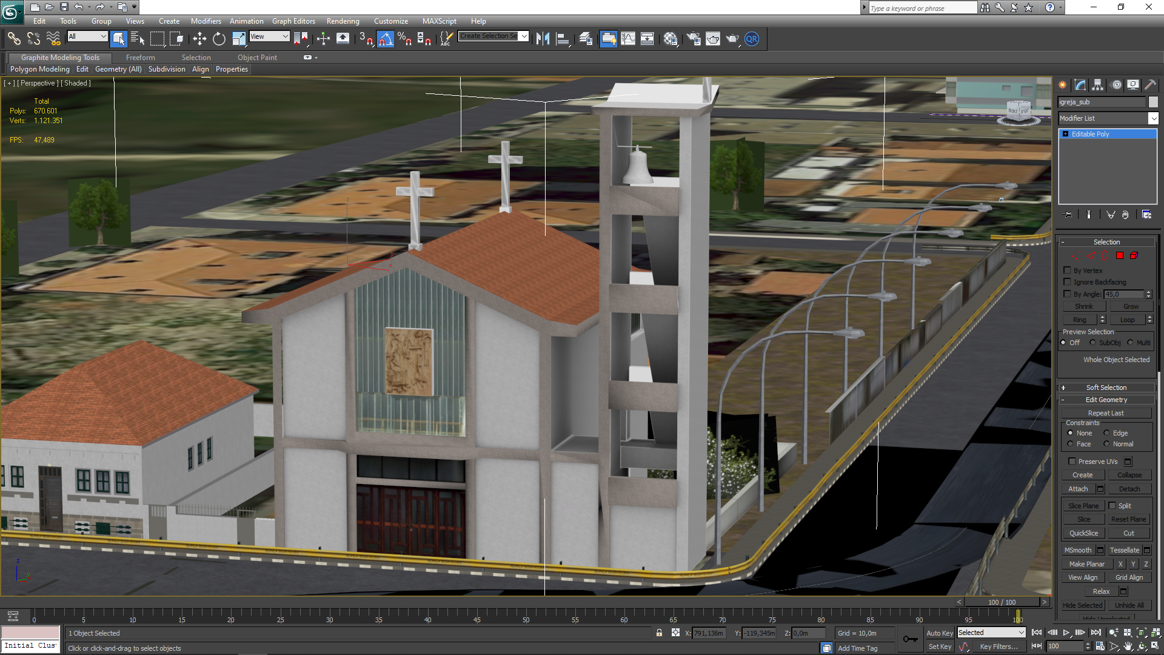Viewport: 1164px width, 655px height.
Task: Click the Attach button
Action: [1078, 489]
